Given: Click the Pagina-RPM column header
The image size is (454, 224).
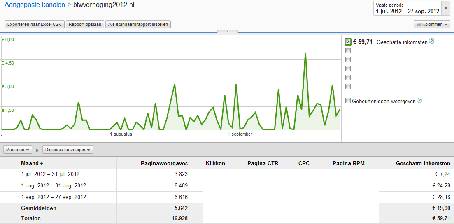Looking at the screenshot, I should (x=349, y=164).
